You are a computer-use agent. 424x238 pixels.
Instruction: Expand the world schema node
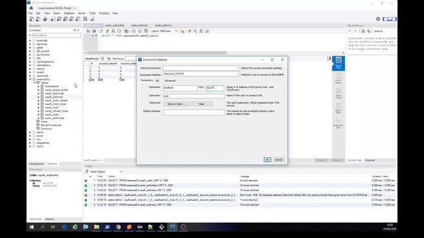(x=30, y=146)
